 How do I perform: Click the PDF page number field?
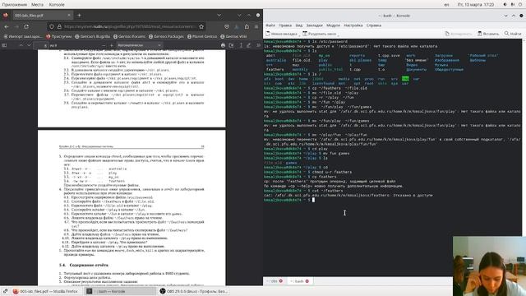pos(41,45)
